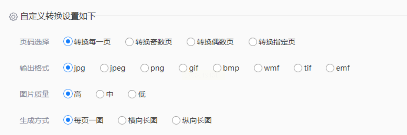Pick gif output format
The width and height of the screenshot is (407, 135).
point(183,68)
